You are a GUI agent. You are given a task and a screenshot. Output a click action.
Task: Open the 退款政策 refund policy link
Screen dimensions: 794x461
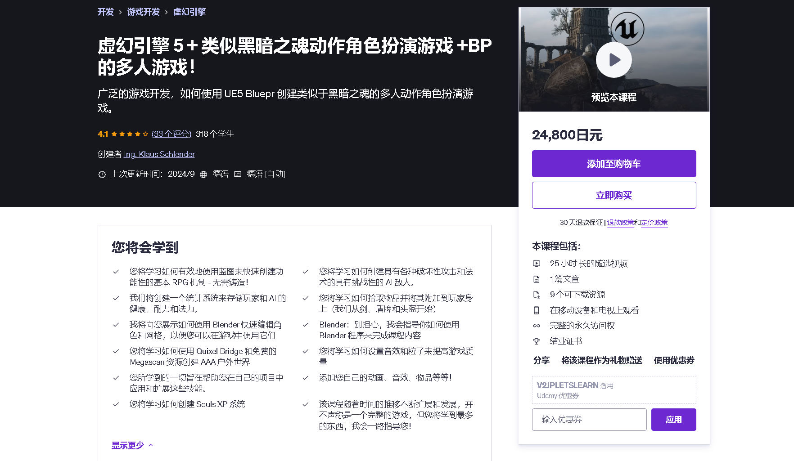621,223
